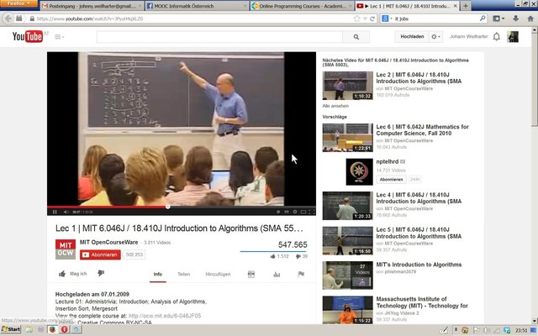Screen dimensions: 538x336
Task: Open the Massachusetts Institute of Technology video
Action: (422, 302)
